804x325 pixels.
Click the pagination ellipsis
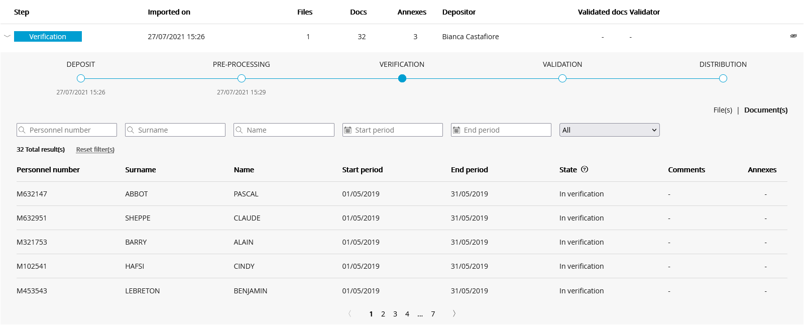[x=420, y=314]
